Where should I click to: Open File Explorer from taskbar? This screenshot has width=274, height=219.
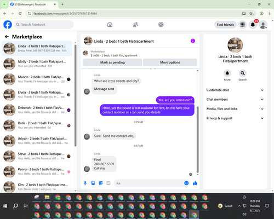[x=47, y=198]
